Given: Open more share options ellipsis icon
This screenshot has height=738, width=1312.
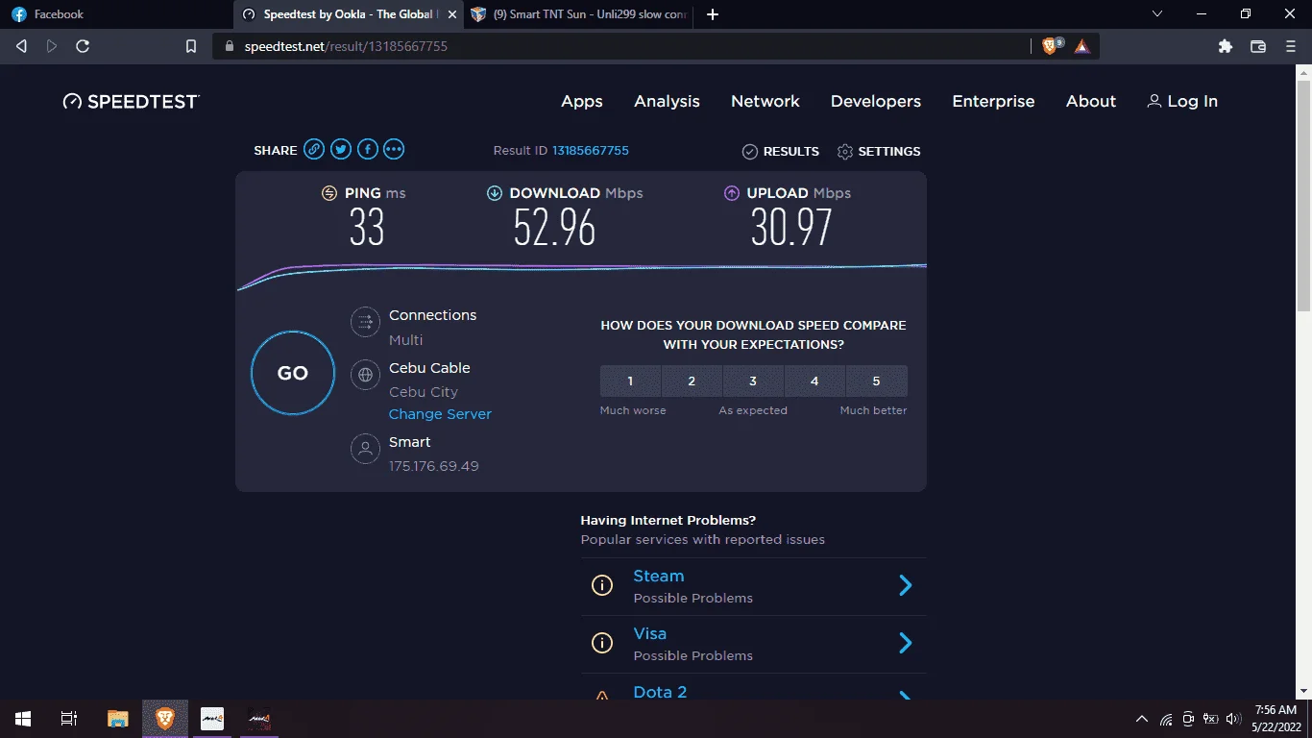Looking at the screenshot, I should (394, 150).
